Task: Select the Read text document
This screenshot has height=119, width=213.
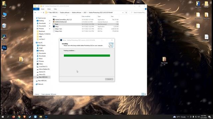Action: click(x=86, y=24)
